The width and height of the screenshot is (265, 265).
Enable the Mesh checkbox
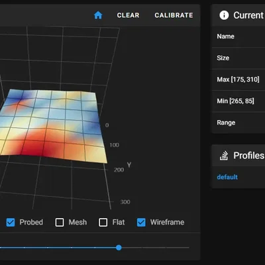60,223
